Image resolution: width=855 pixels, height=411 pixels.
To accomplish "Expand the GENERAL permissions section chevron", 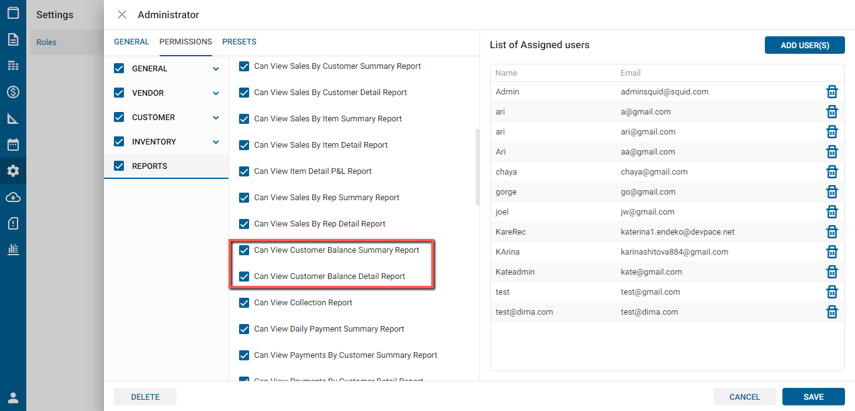I will pos(216,69).
